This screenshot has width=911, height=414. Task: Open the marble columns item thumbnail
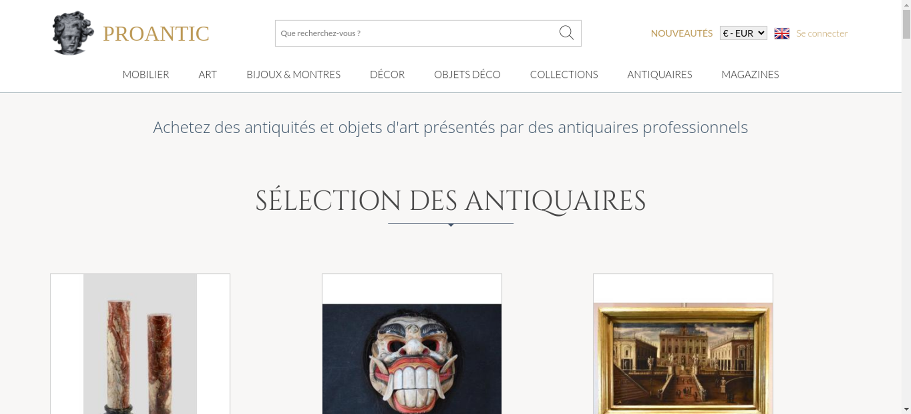140,344
